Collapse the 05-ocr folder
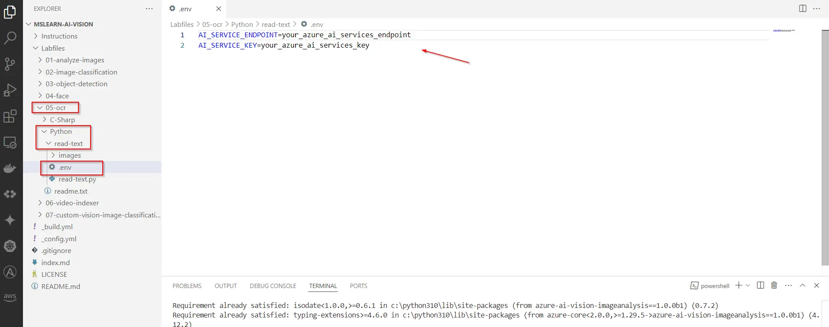 click(x=55, y=108)
